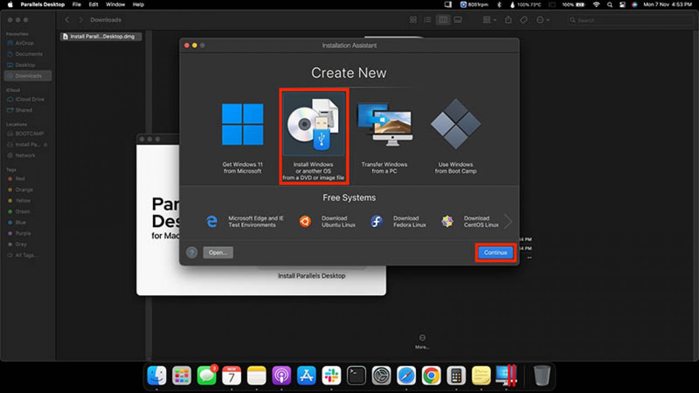This screenshot has width=699, height=393.
Task: Open the File menu
Action: click(x=76, y=5)
